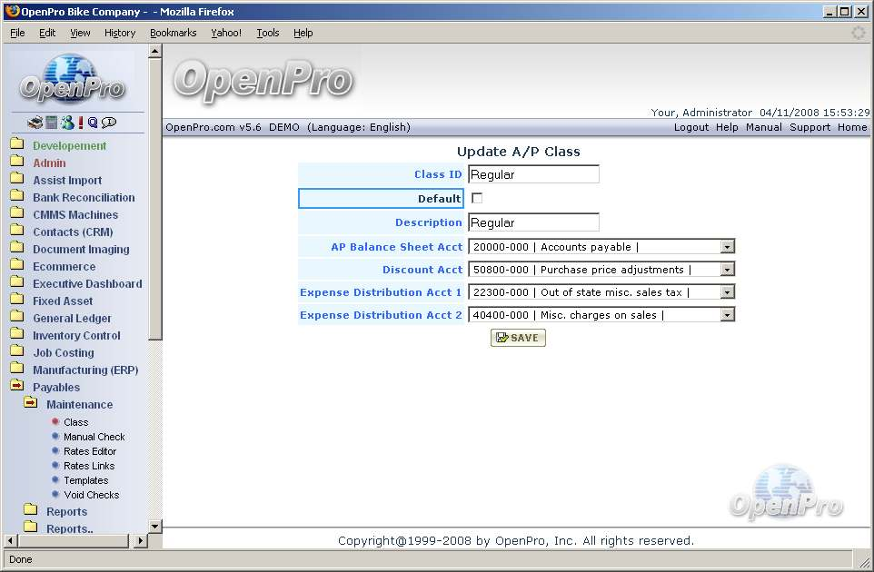The image size is (874, 572).
Task: Toggle the Default checkbox
Action: pyautogui.click(x=477, y=198)
